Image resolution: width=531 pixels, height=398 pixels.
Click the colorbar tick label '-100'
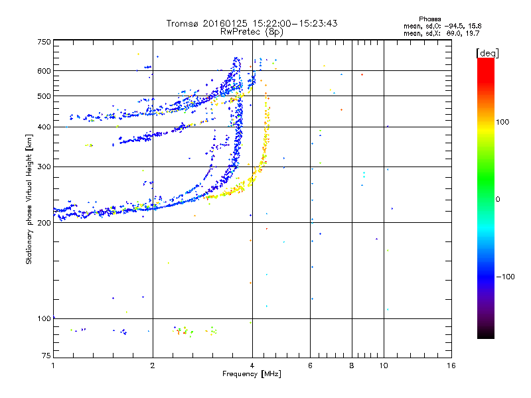[505, 277]
